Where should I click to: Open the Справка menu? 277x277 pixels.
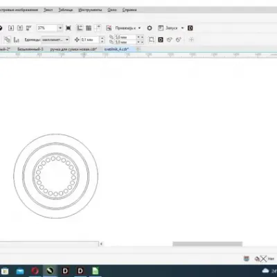pos(129,10)
